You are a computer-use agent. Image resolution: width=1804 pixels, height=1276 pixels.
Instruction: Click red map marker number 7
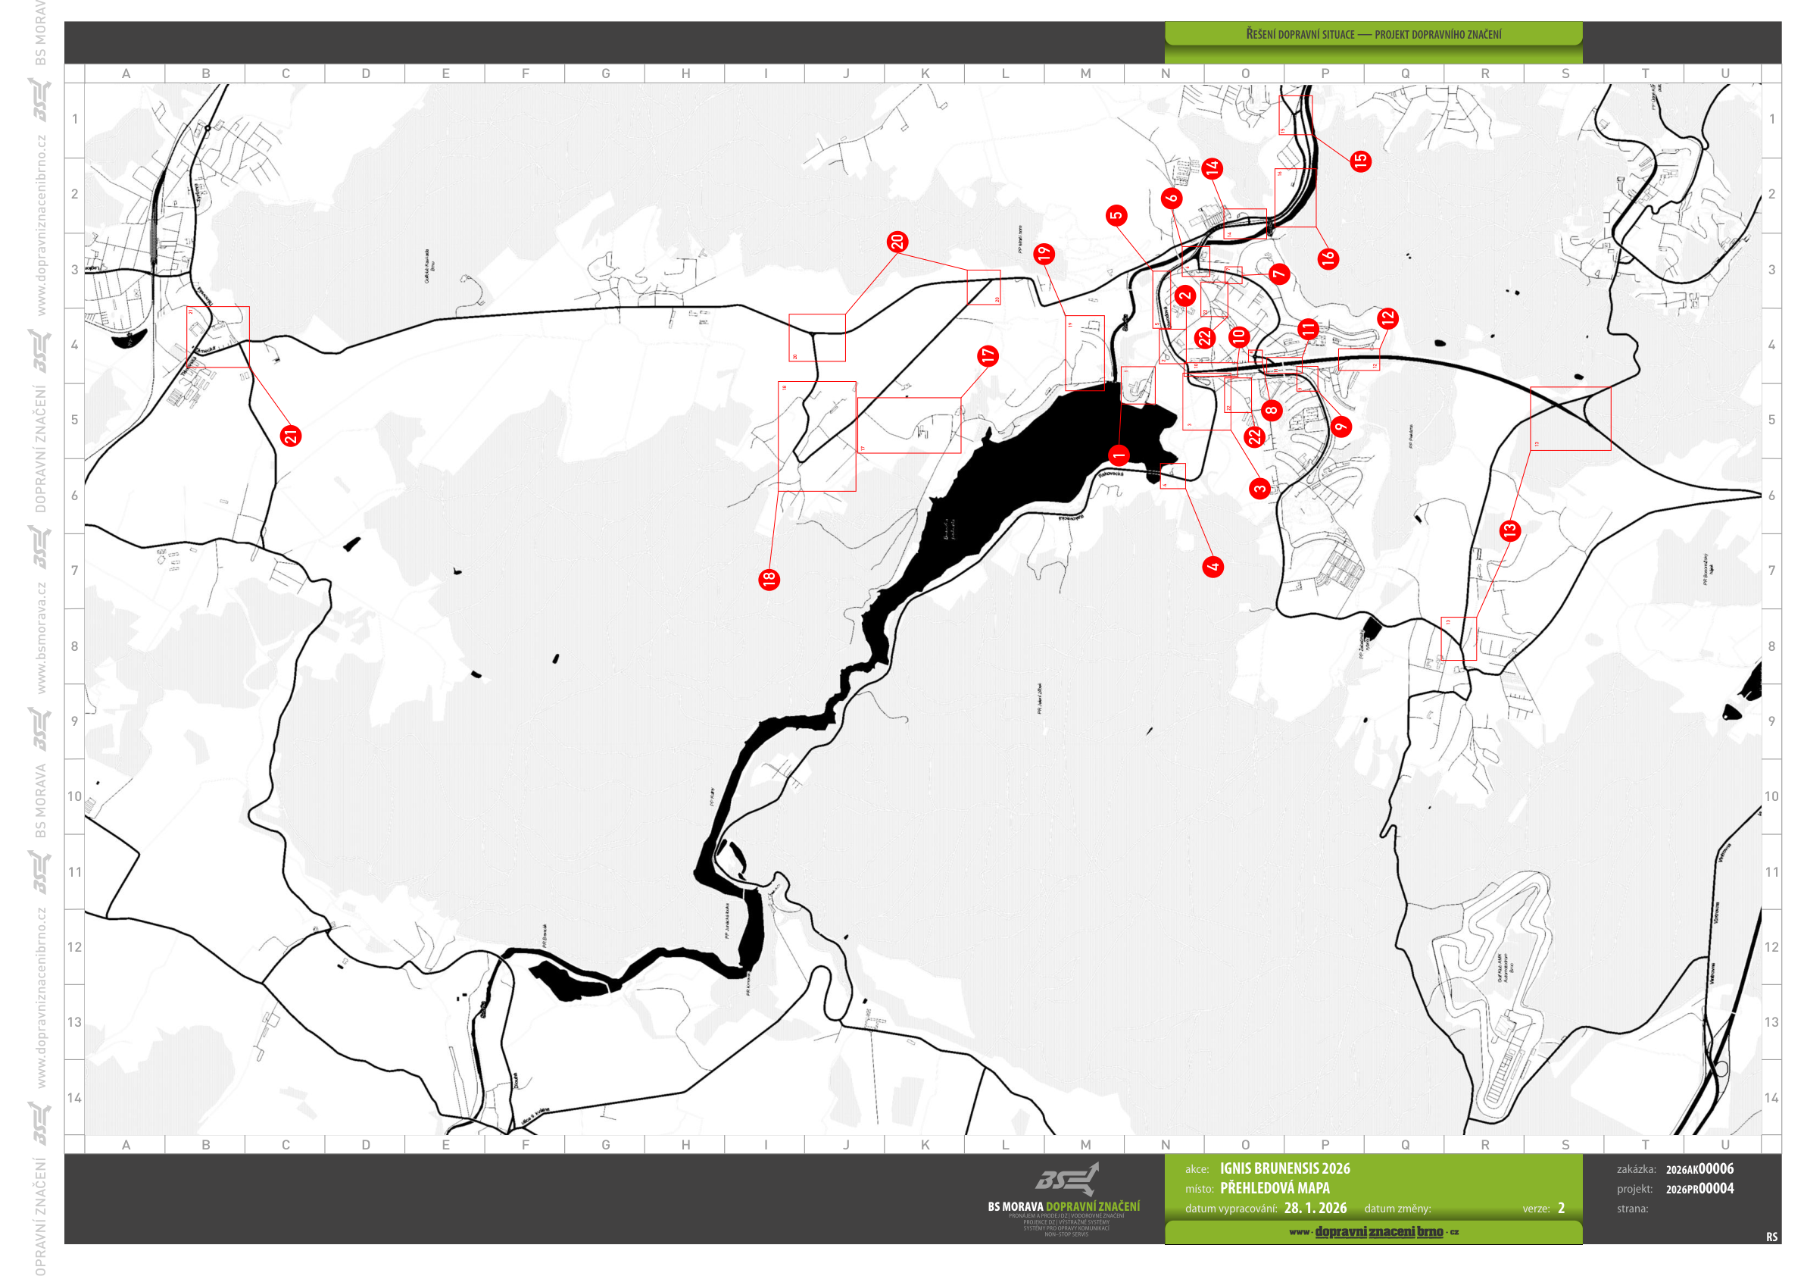(x=1279, y=274)
